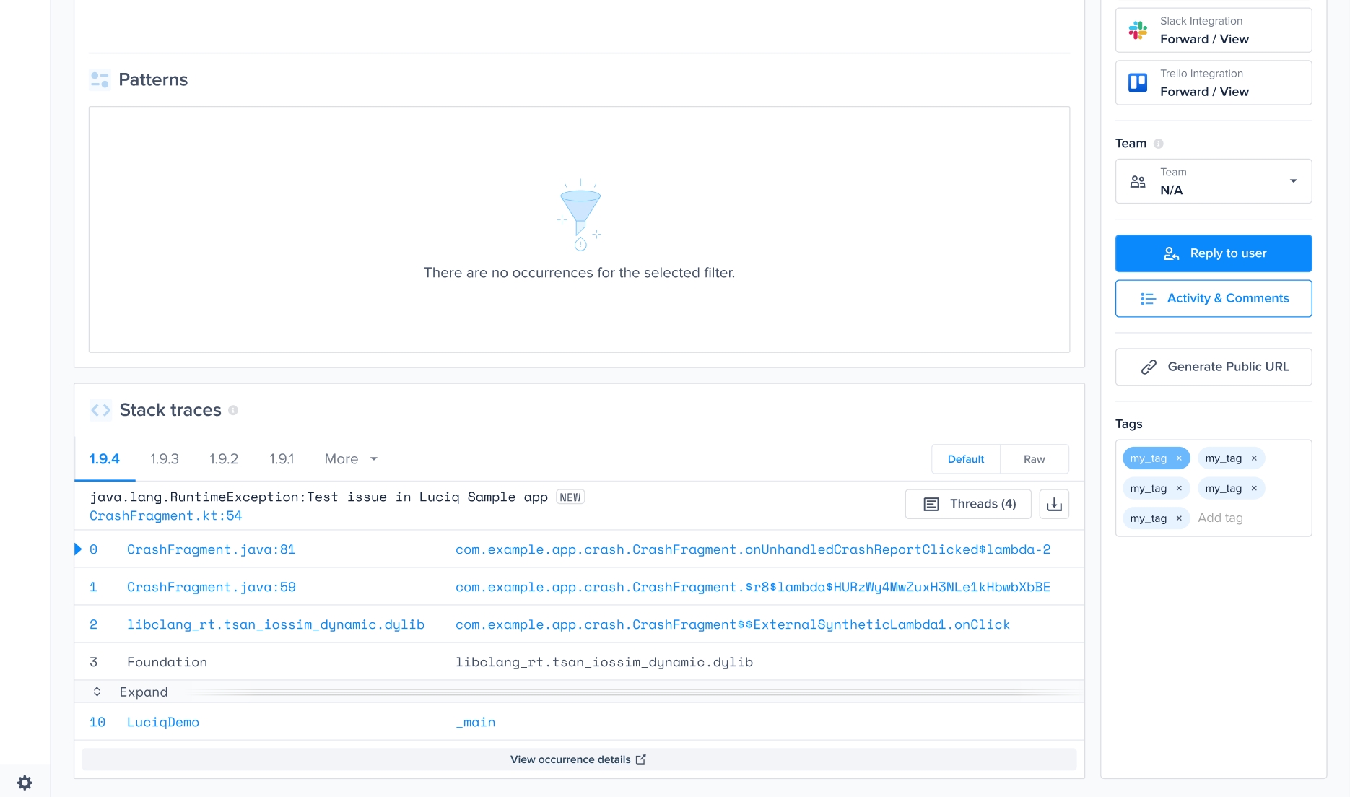The width and height of the screenshot is (1350, 797).
Task: Open View occurrence details link
Action: click(578, 759)
